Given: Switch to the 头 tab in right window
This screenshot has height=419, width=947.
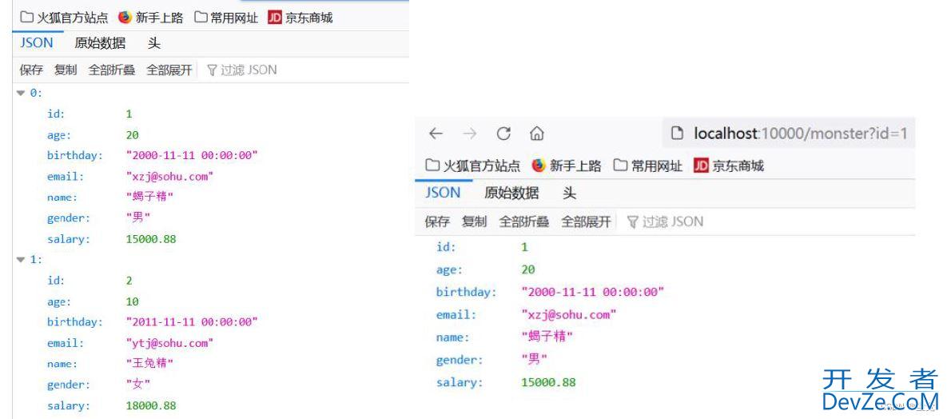Looking at the screenshot, I should point(569,193).
